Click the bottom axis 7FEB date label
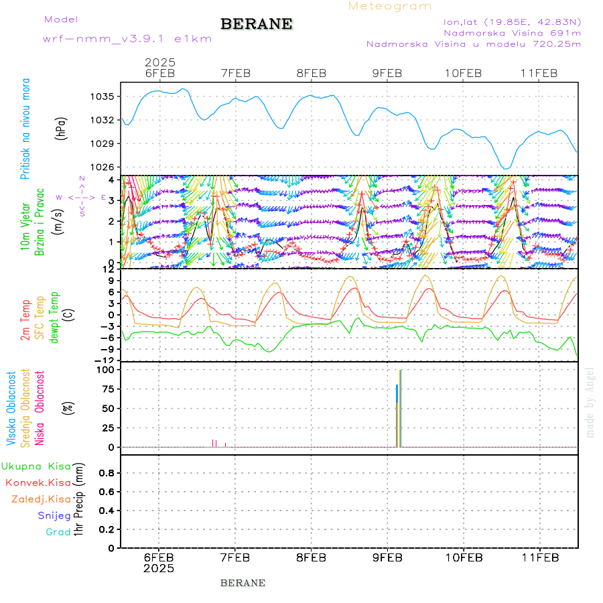Screen dimensions: 603x603 coord(235,557)
